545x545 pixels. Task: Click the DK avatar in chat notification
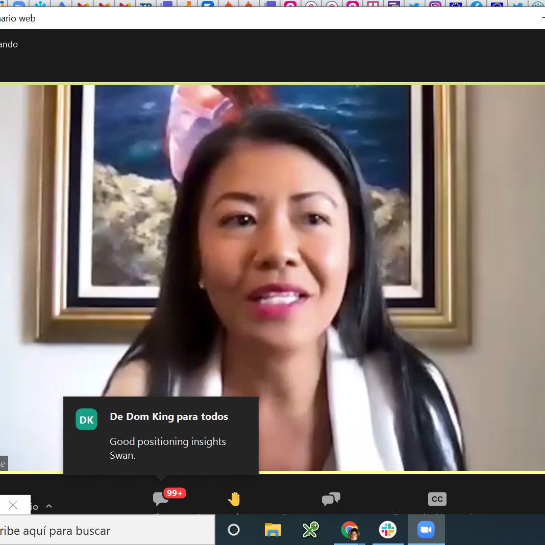click(87, 419)
